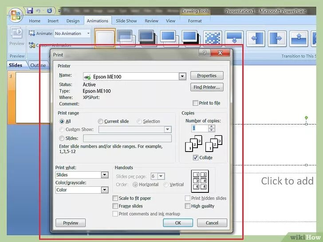
Task: Open the Animate No Animation dropdown
Action: point(88,33)
